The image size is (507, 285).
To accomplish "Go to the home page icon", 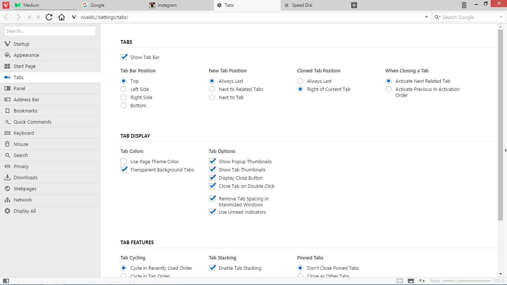I will click(x=62, y=17).
